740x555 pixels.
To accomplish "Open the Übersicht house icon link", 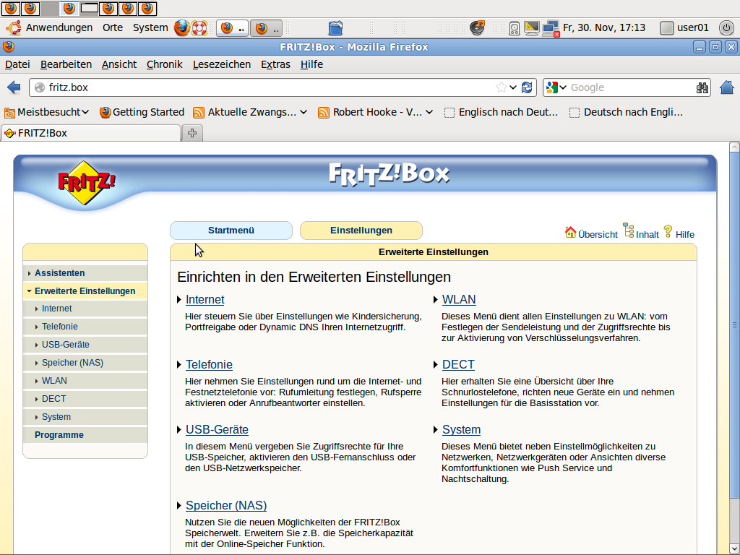I will (x=571, y=232).
